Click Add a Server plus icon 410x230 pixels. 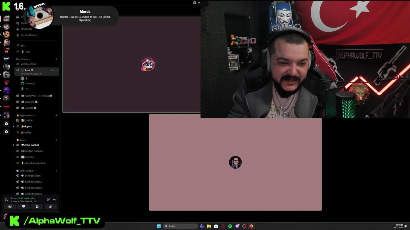tap(6, 124)
